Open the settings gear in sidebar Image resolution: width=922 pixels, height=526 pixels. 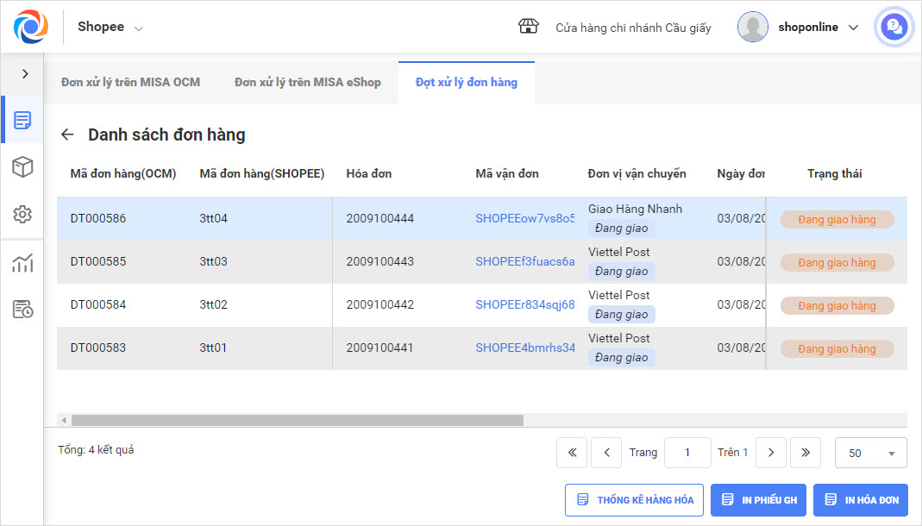[22, 215]
